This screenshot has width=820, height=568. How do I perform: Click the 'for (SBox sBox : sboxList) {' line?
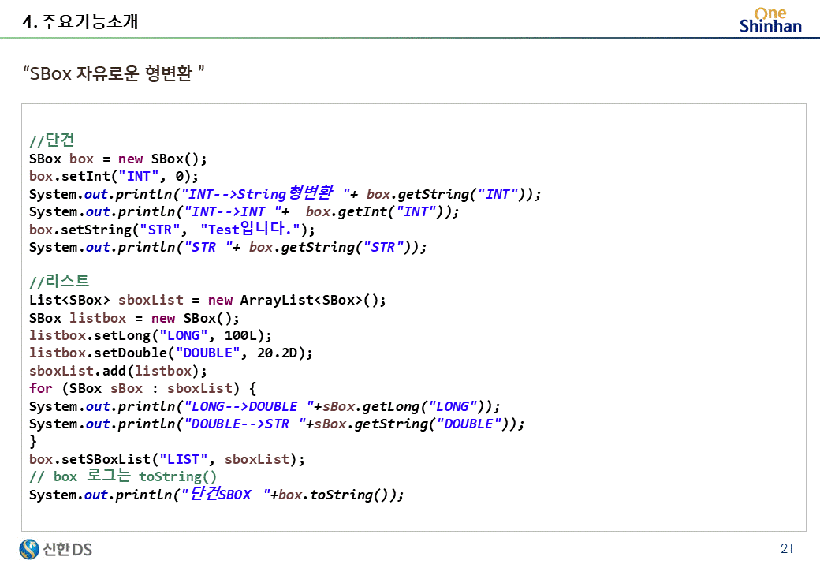click(x=143, y=389)
